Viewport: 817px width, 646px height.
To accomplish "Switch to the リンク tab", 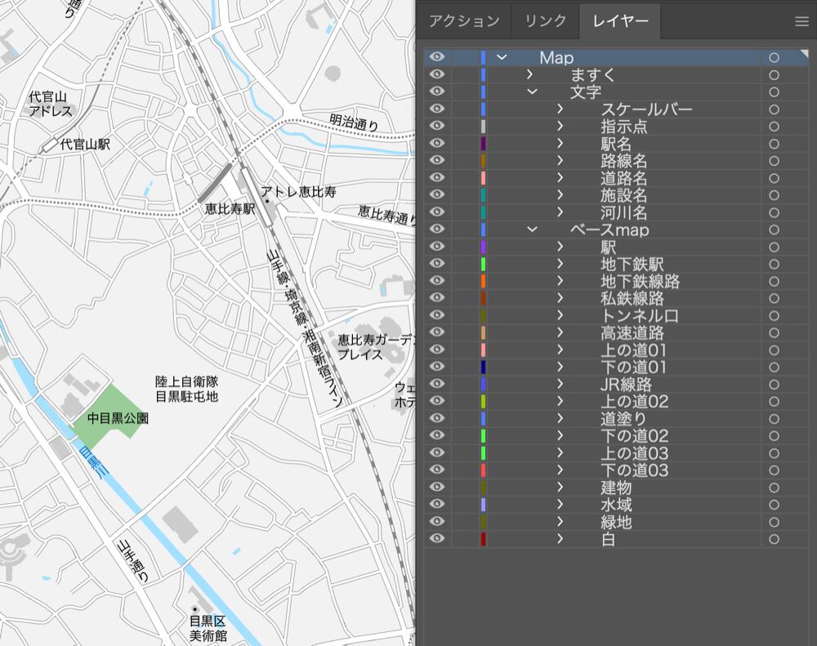I will coord(546,21).
